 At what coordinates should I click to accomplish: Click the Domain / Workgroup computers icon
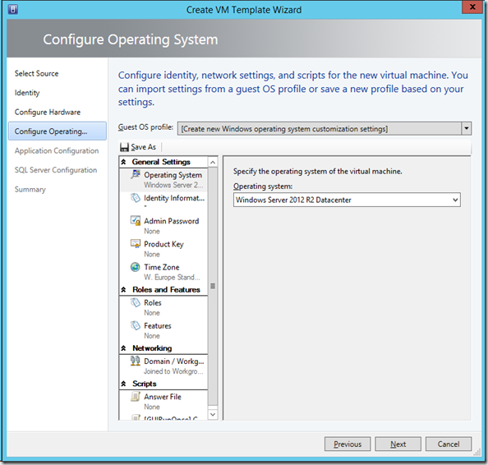point(136,361)
